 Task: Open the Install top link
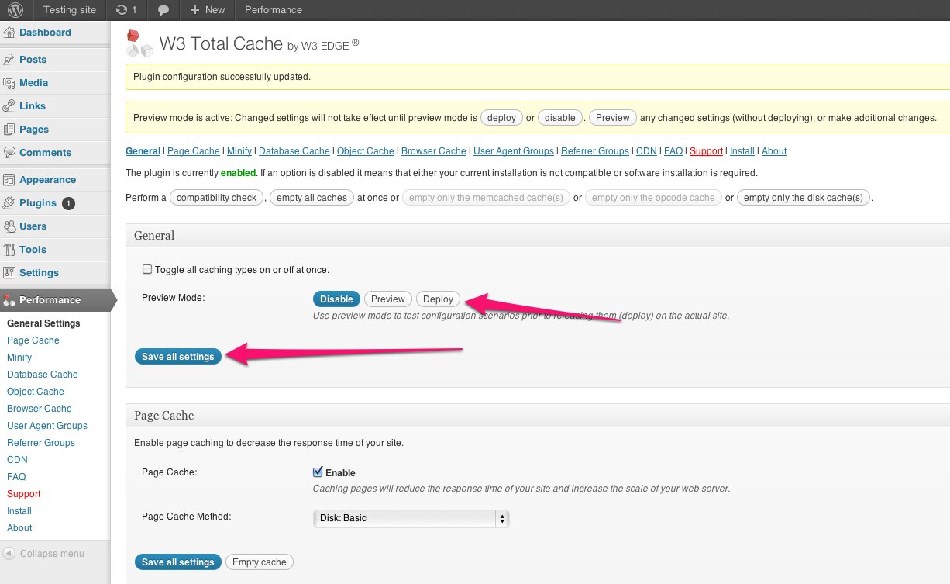[742, 151]
